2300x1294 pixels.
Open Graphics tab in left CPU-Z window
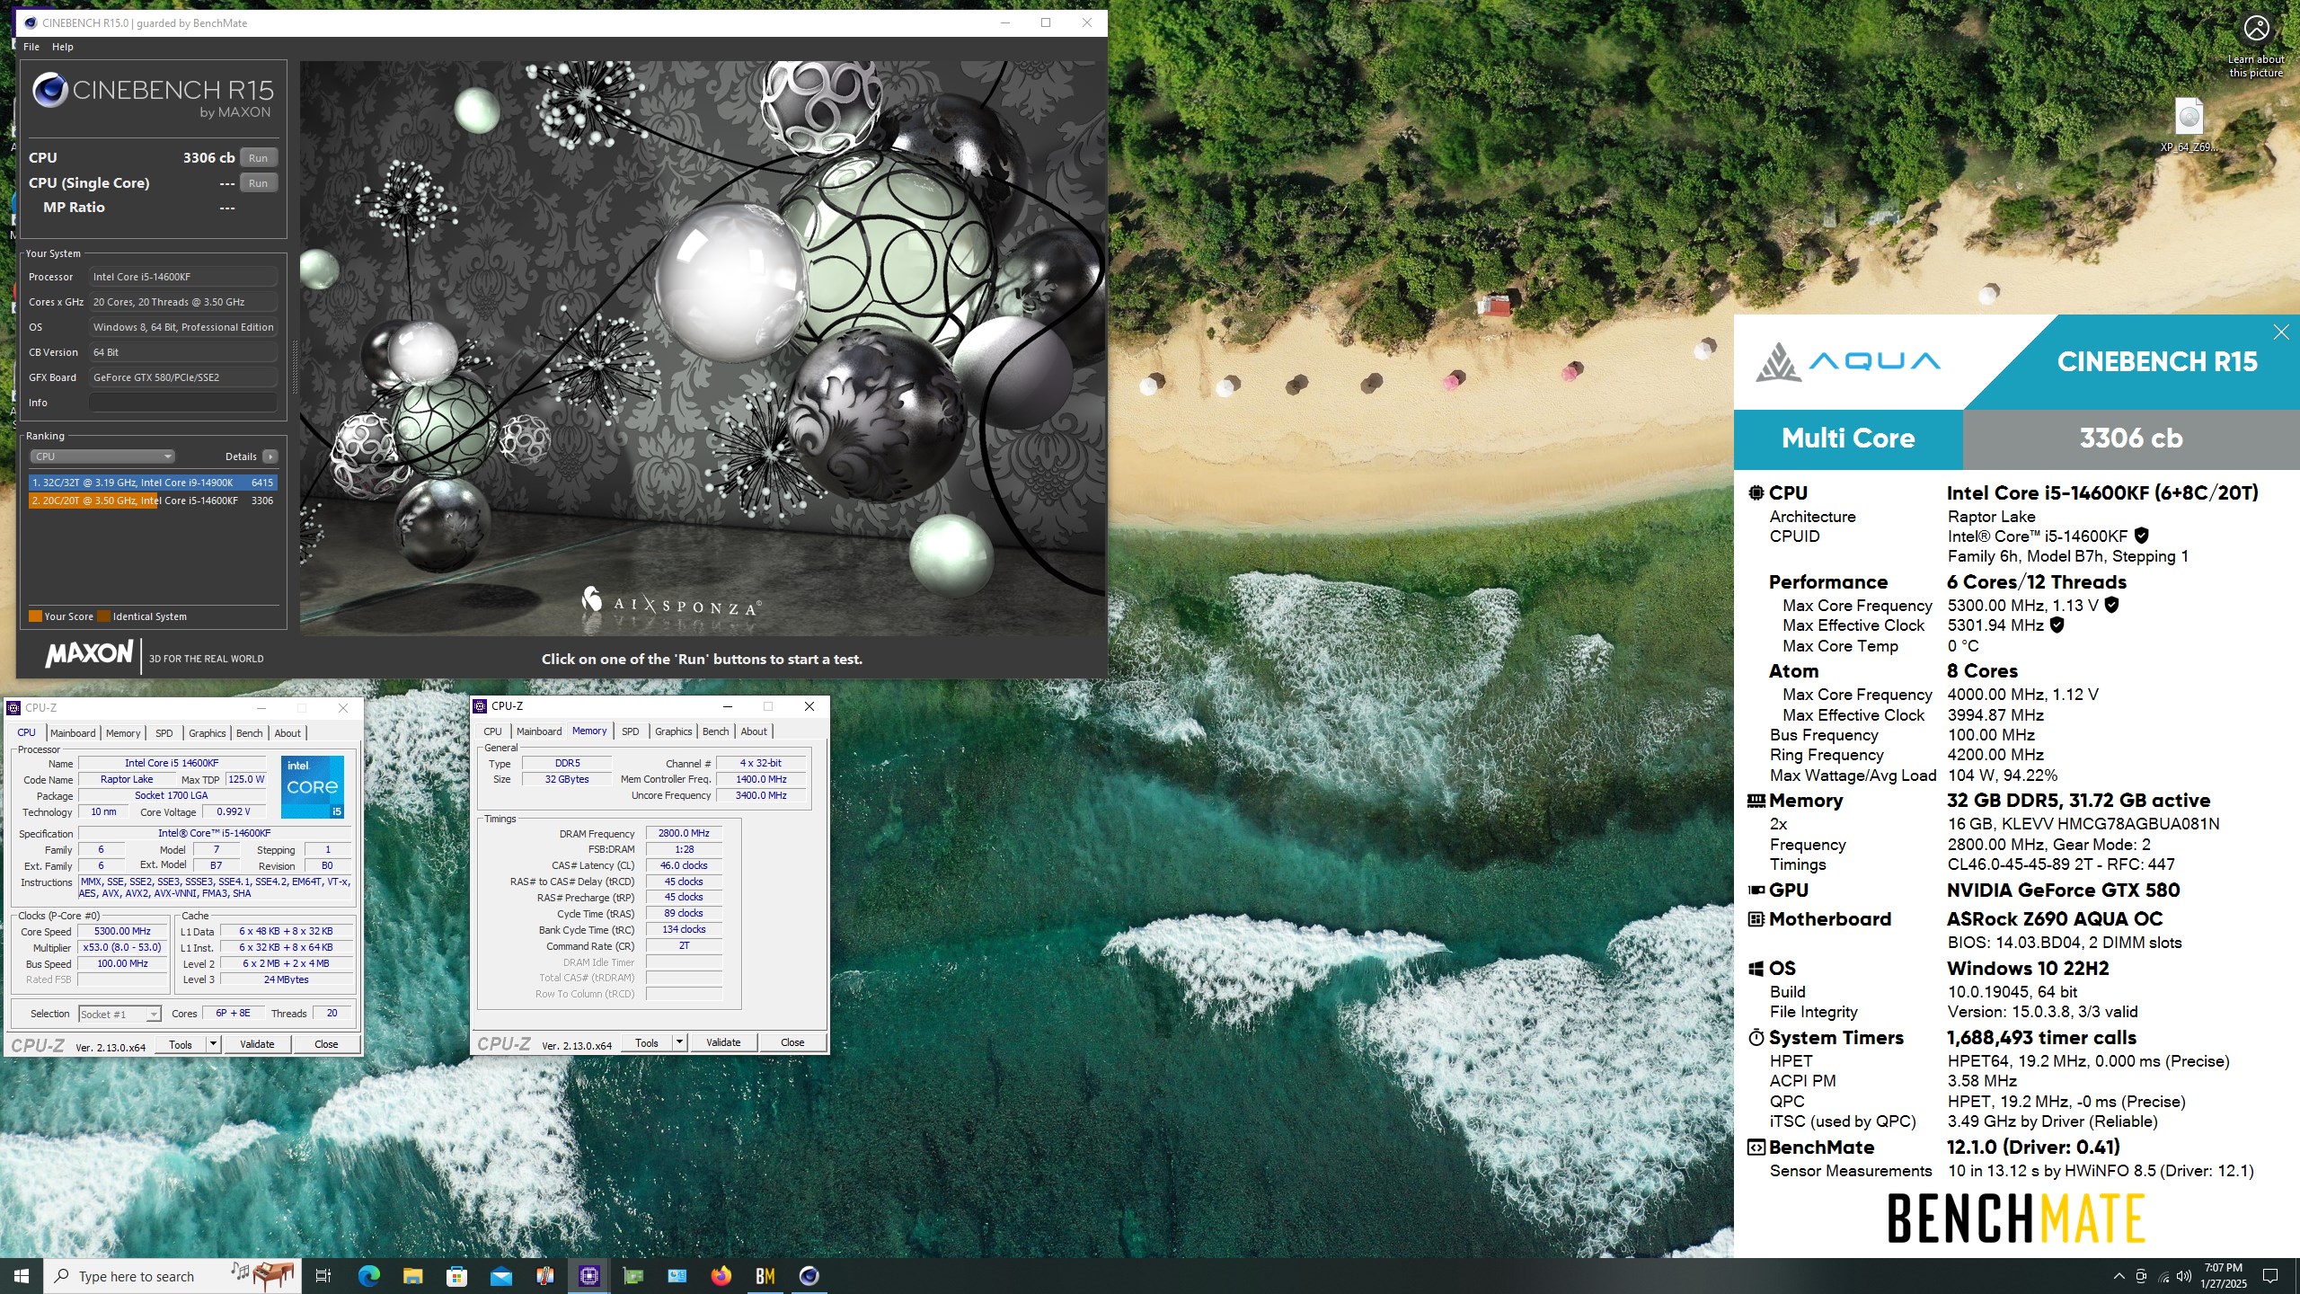(x=208, y=733)
